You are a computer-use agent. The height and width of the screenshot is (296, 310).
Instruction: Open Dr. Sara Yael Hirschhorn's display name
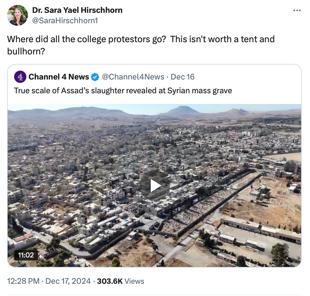77,10
